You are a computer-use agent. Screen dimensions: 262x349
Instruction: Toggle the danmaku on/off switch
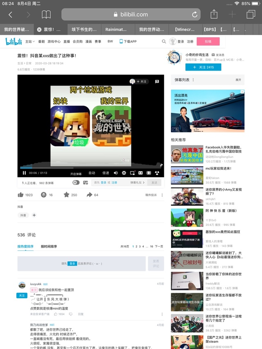click(76, 182)
